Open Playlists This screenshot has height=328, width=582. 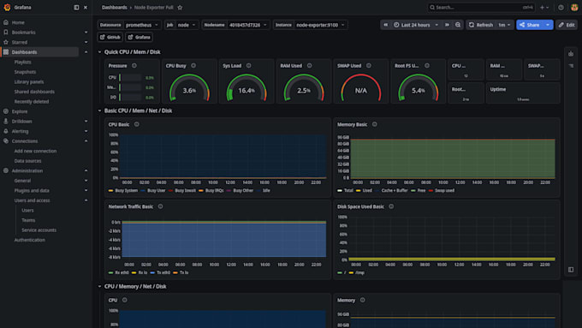22,62
